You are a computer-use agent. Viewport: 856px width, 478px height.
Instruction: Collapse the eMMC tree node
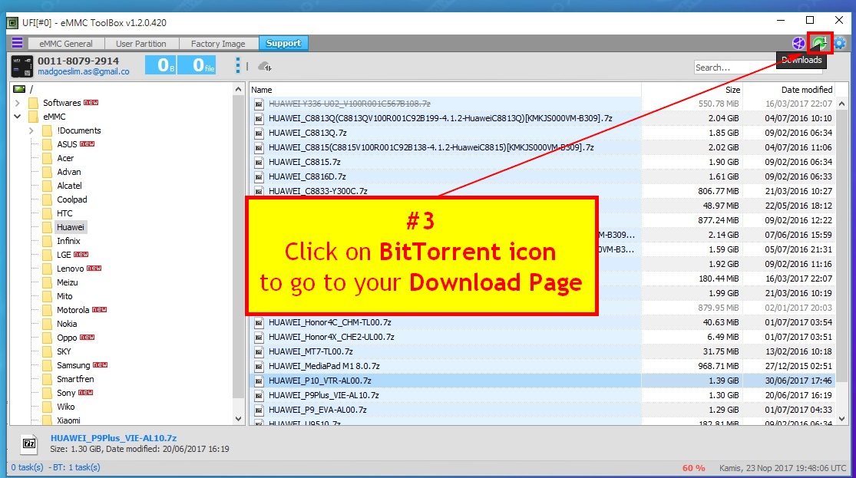coord(18,116)
